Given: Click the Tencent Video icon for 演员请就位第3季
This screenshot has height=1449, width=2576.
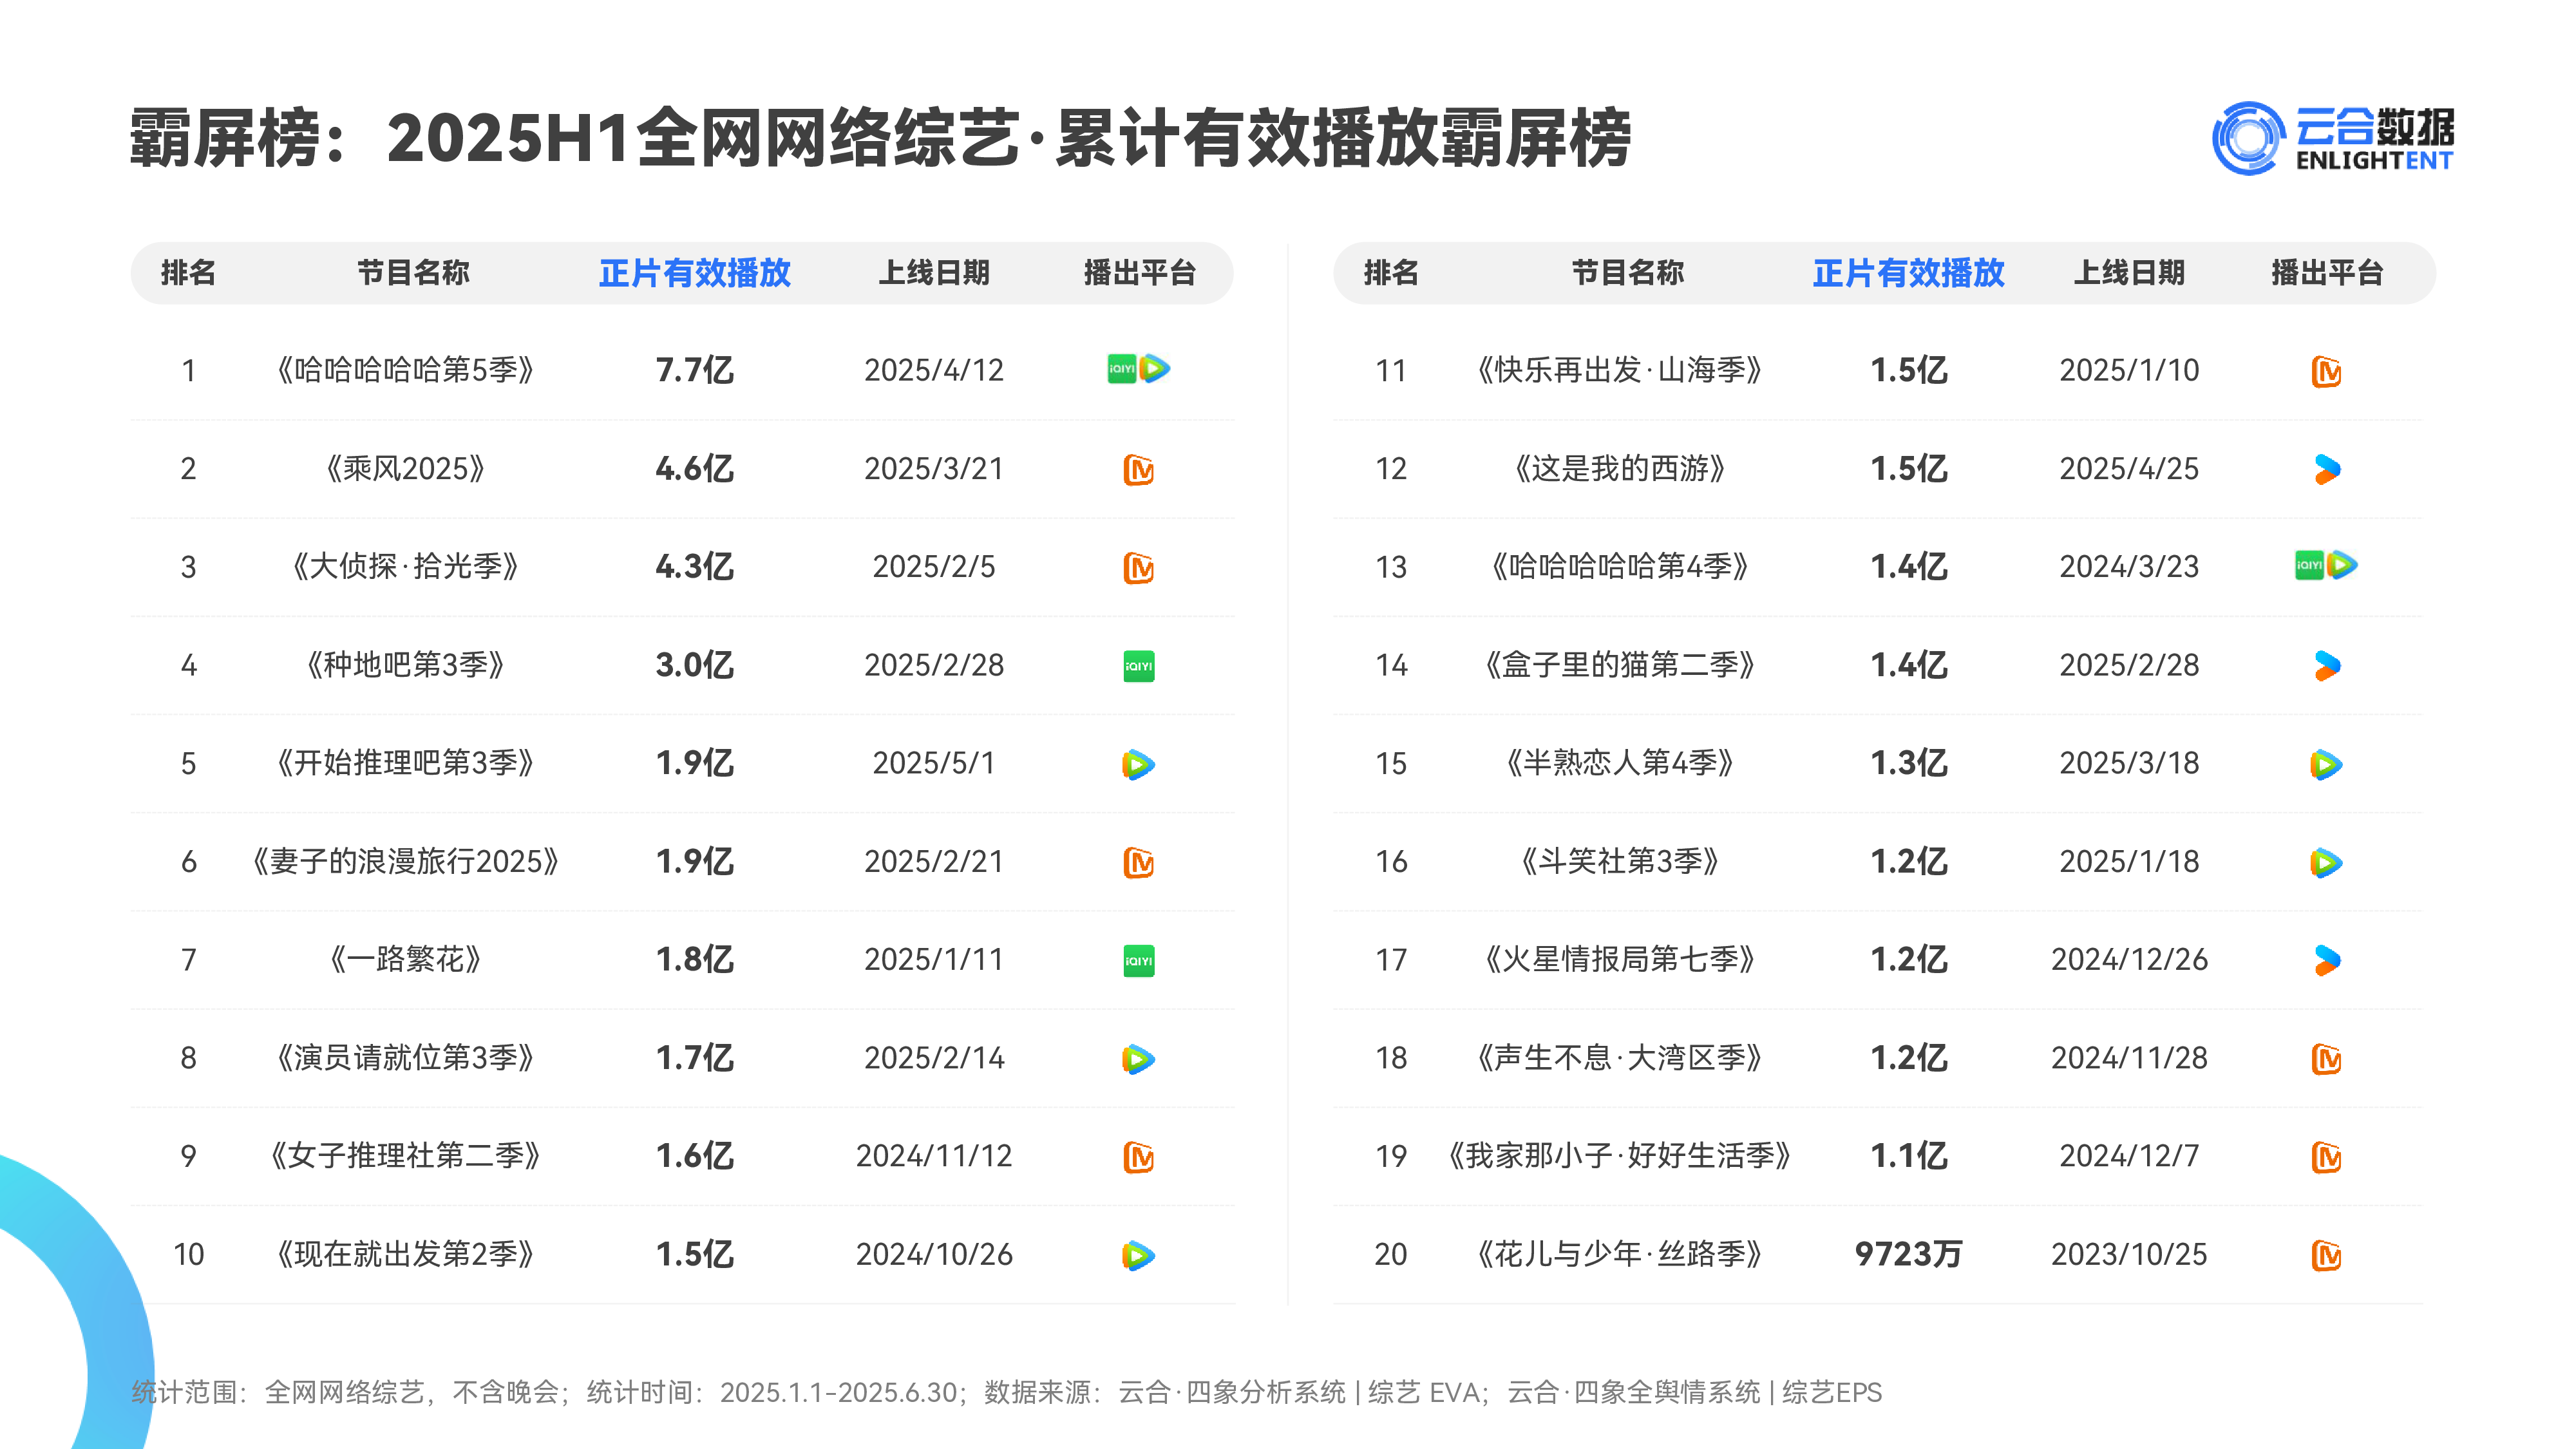Looking at the screenshot, I should click(1138, 1059).
